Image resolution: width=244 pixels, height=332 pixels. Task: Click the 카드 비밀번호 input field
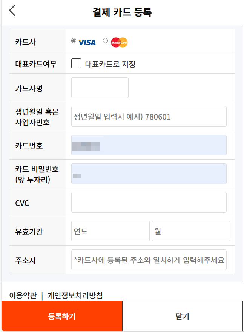click(149, 174)
